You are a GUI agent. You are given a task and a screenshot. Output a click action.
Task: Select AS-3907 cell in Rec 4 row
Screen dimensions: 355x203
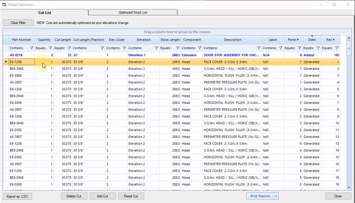(x=22, y=82)
